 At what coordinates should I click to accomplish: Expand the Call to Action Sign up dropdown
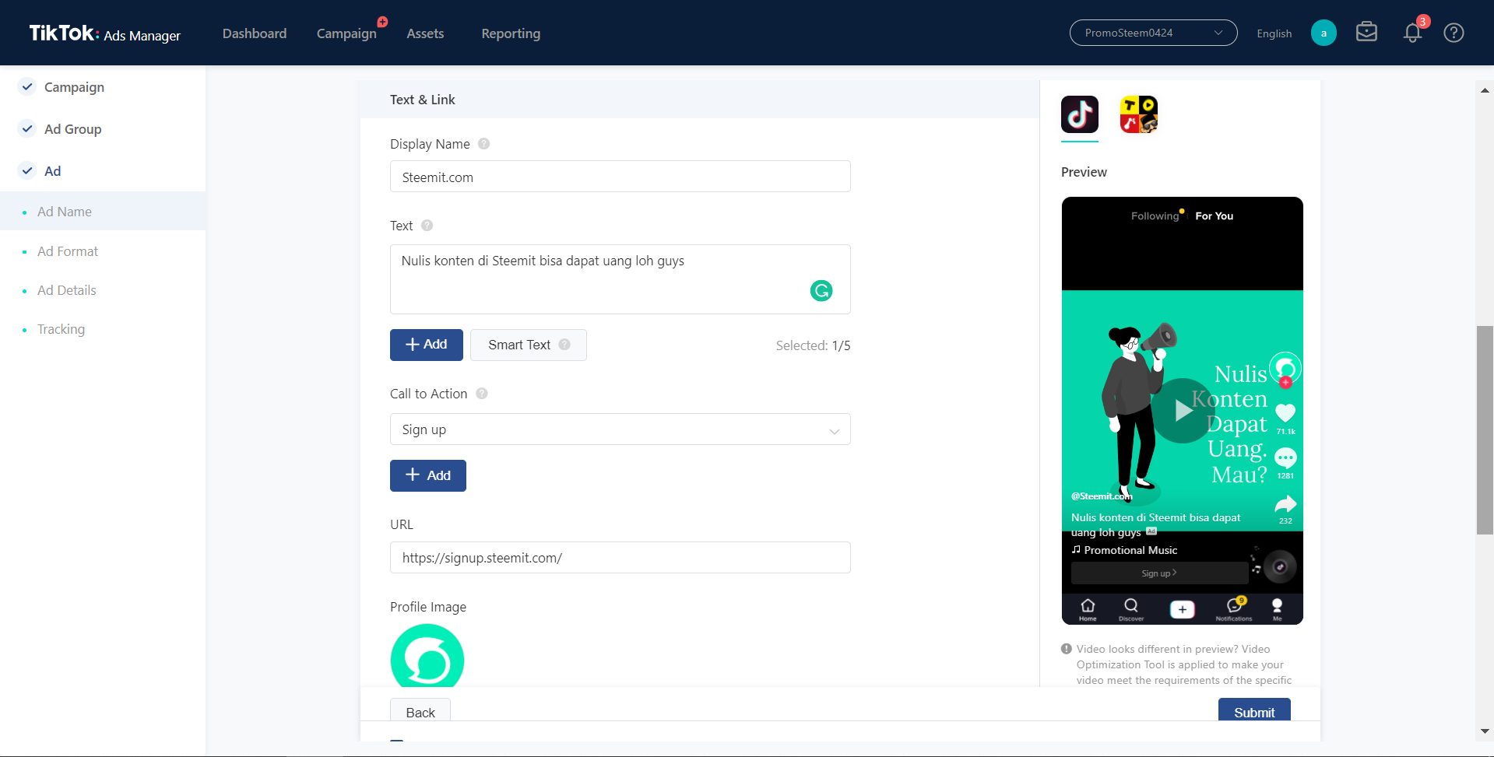click(x=620, y=429)
